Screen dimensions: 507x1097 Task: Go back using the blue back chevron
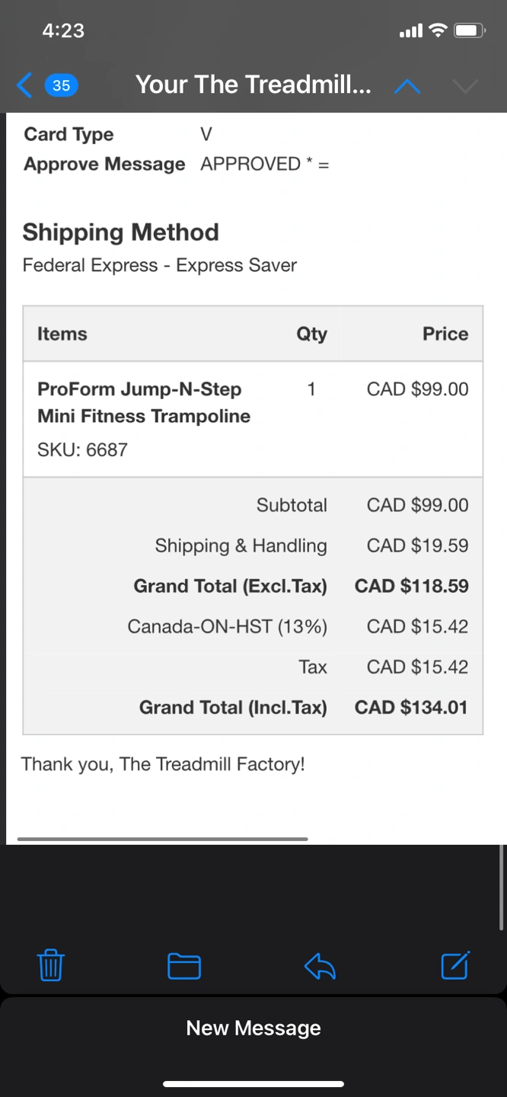24,85
